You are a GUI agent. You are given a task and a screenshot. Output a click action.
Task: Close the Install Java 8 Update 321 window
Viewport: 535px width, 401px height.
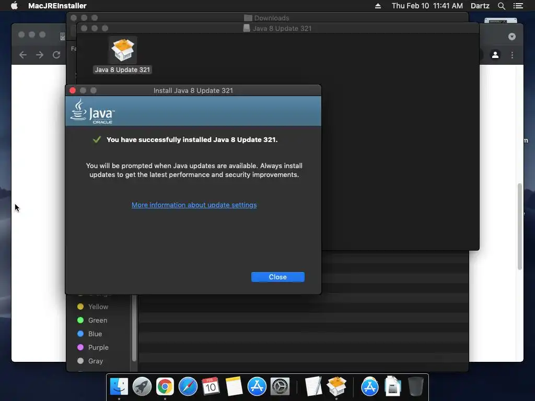tap(73, 90)
